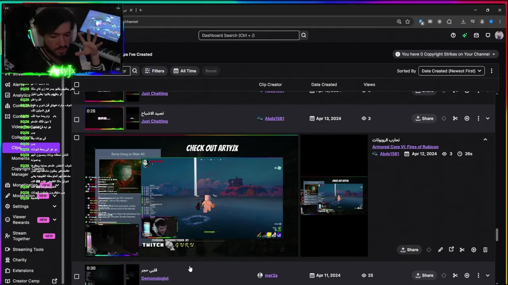The width and height of the screenshot is (508, 285).
Task: Open Extensions in sidebar
Action: (23, 270)
